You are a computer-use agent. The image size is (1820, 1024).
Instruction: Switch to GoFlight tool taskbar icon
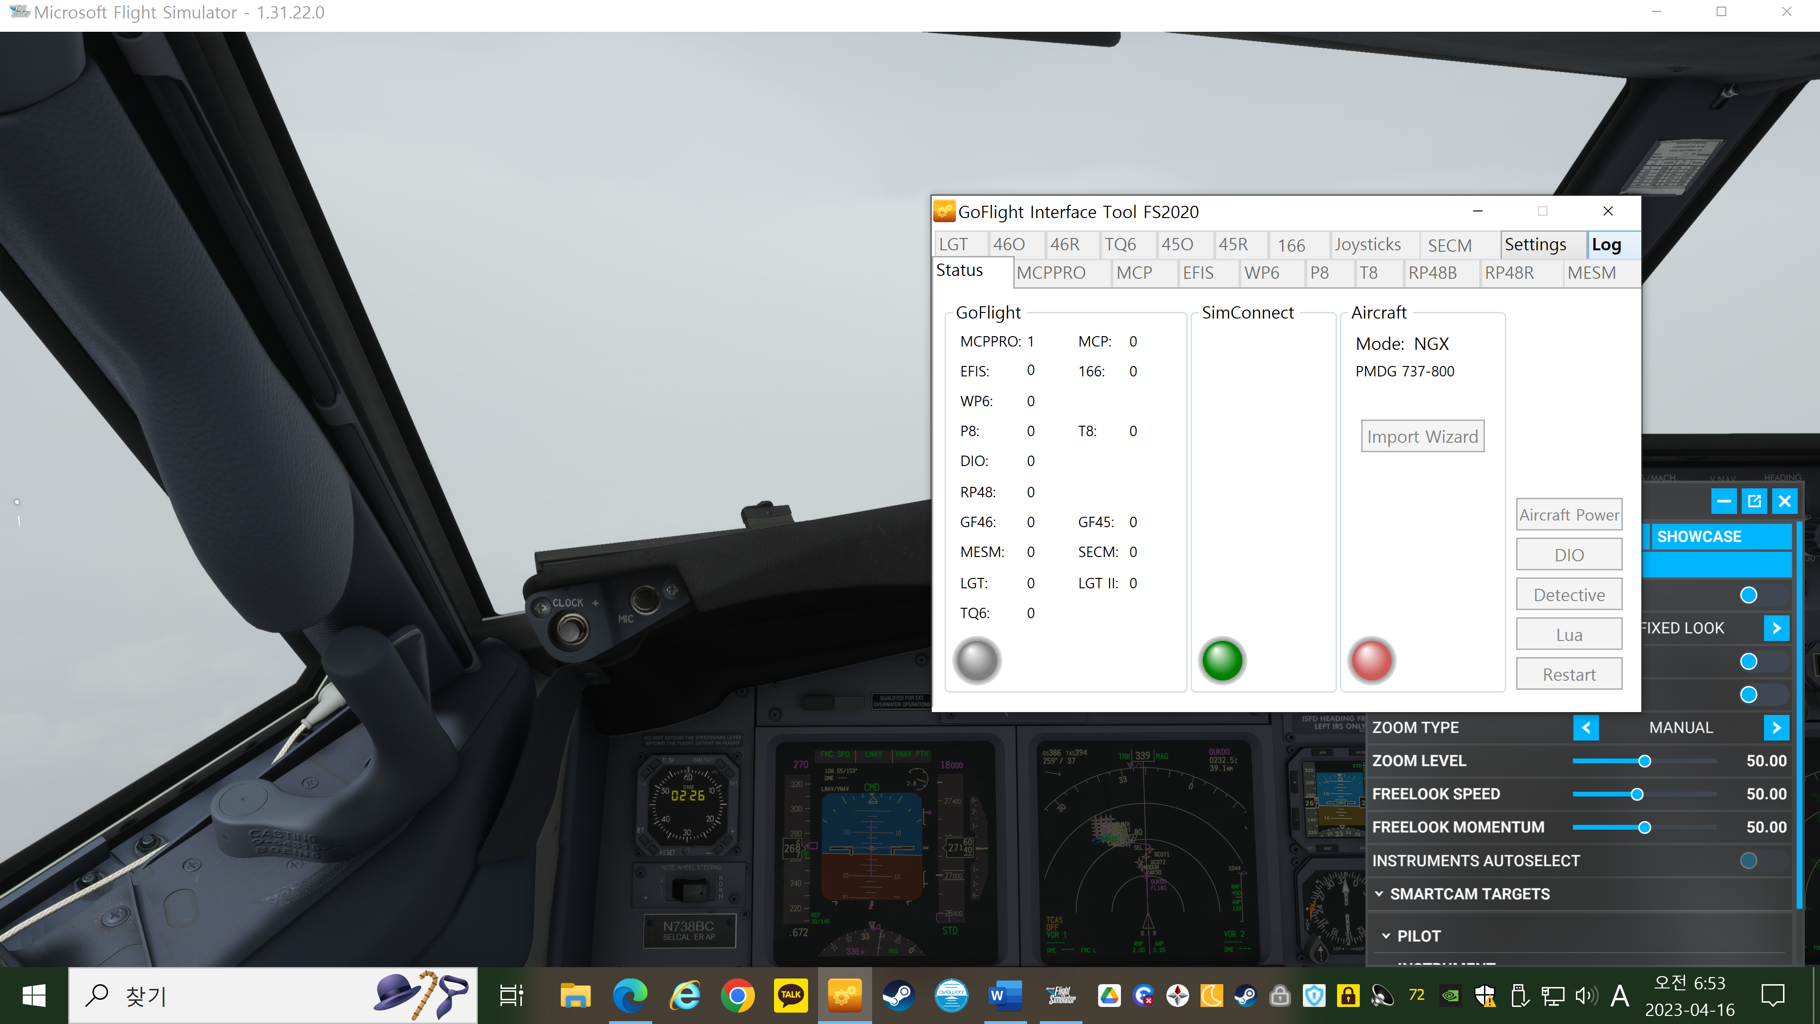(844, 996)
